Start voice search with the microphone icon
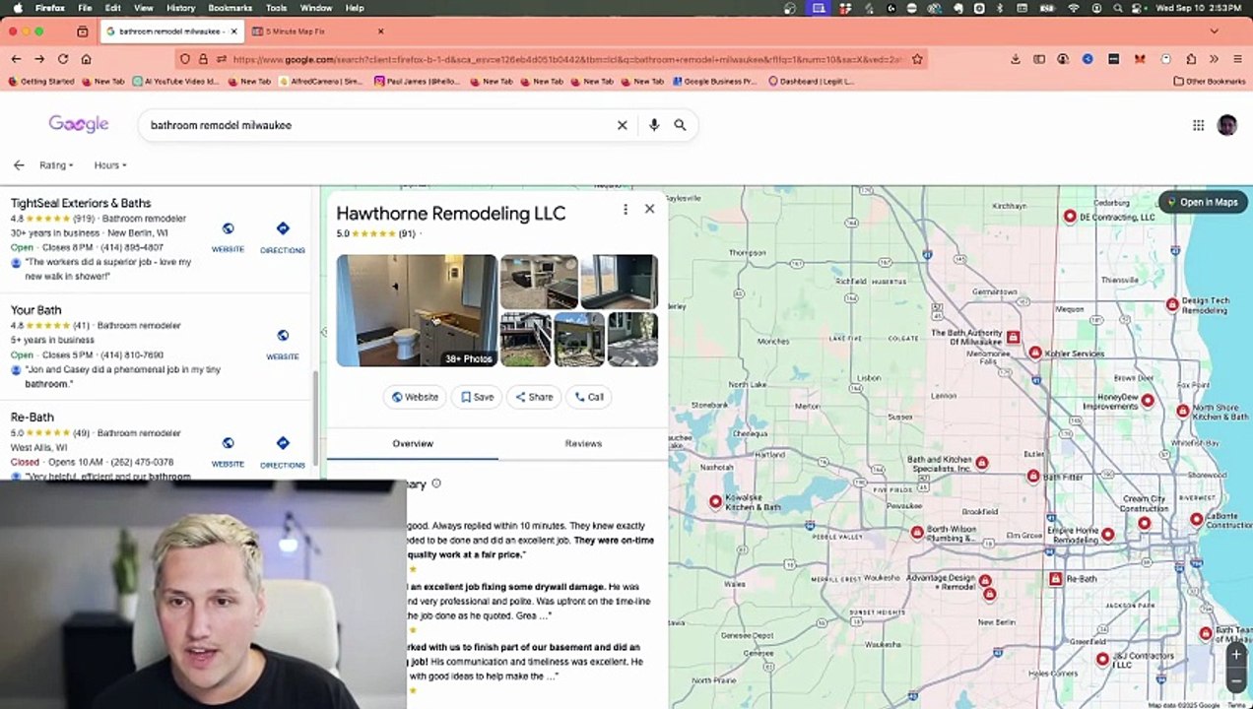Screen dimensions: 1253x709 click(654, 125)
